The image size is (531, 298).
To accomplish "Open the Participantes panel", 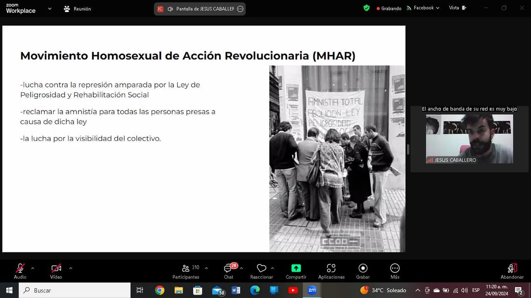I will [x=186, y=271].
